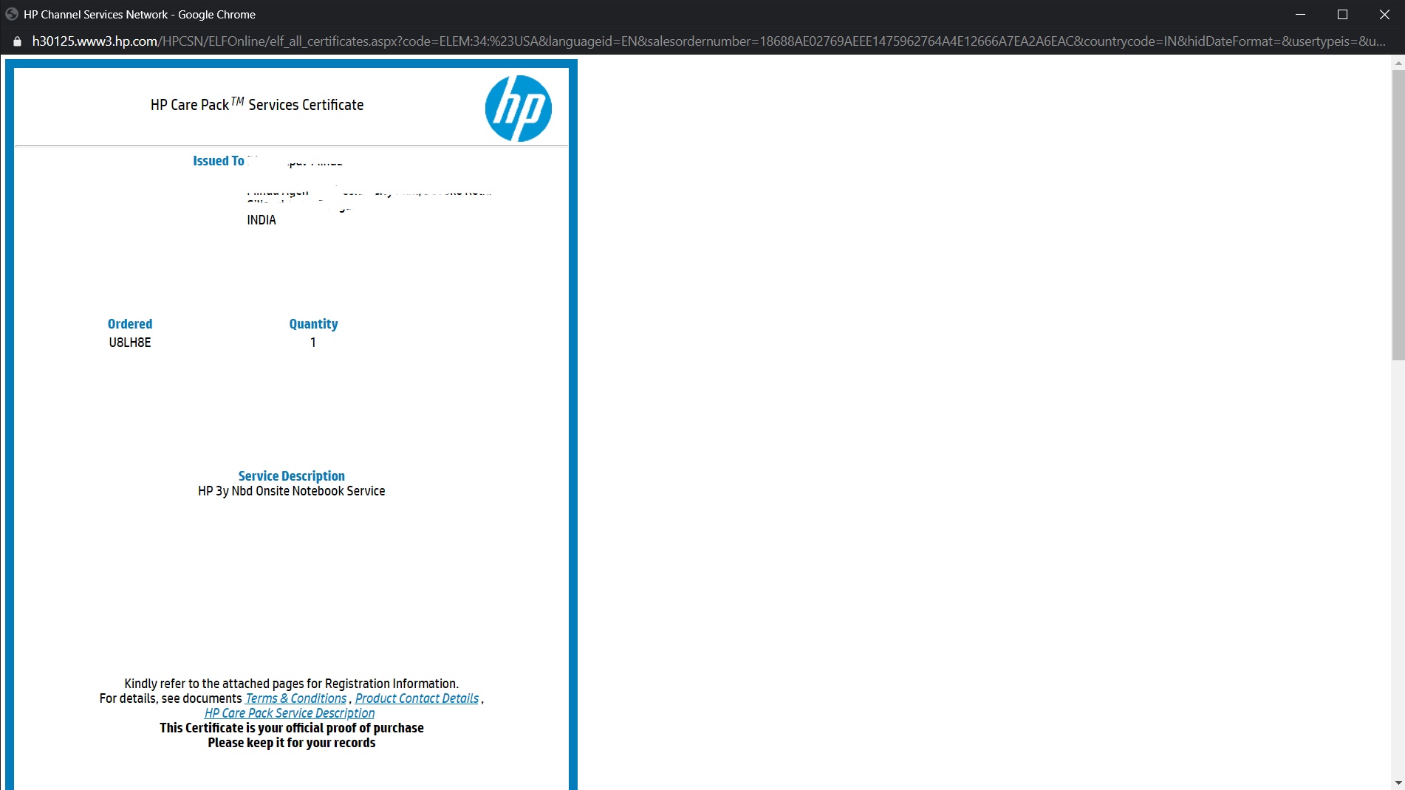Image resolution: width=1405 pixels, height=790 pixels.
Task: Click the INDIA address text
Action: pos(260,219)
